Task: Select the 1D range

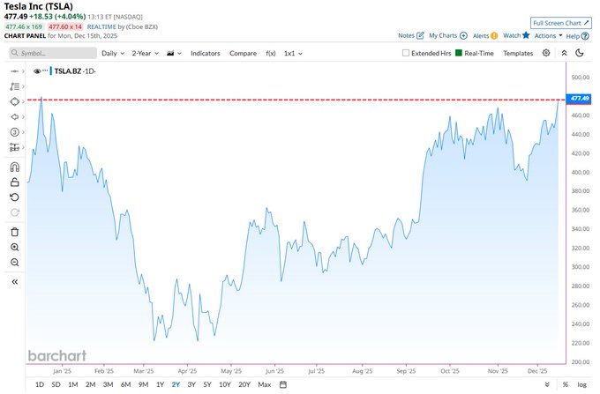Action: (40, 384)
